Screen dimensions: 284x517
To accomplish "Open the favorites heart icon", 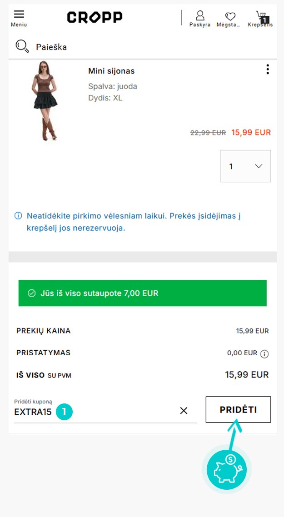I will [x=230, y=16].
